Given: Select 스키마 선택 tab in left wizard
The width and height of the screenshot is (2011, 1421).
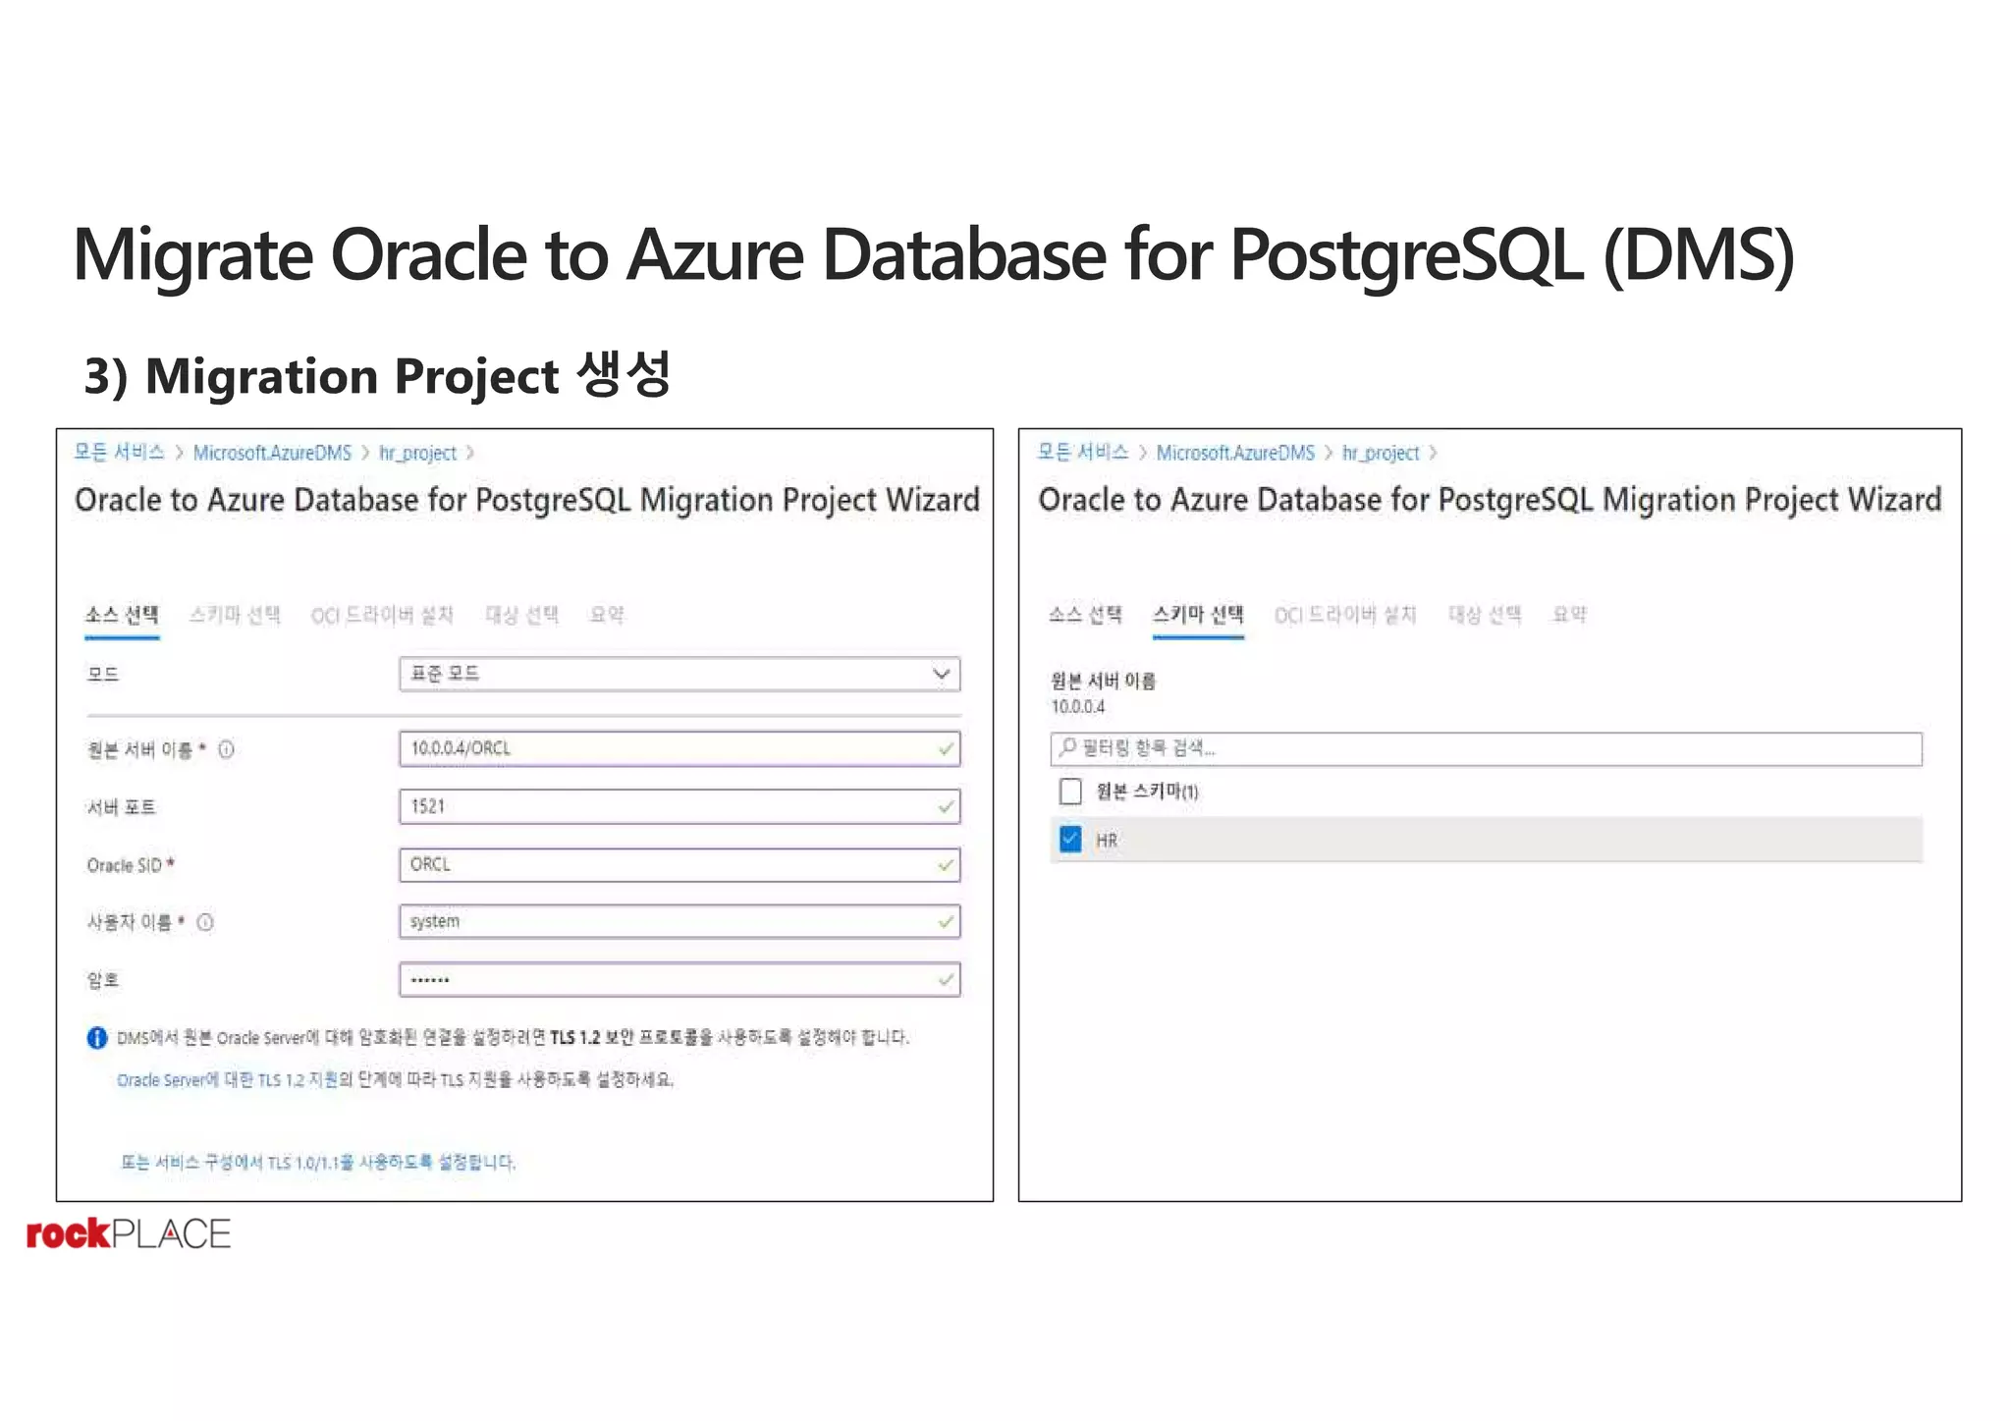Looking at the screenshot, I should click(x=235, y=615).
